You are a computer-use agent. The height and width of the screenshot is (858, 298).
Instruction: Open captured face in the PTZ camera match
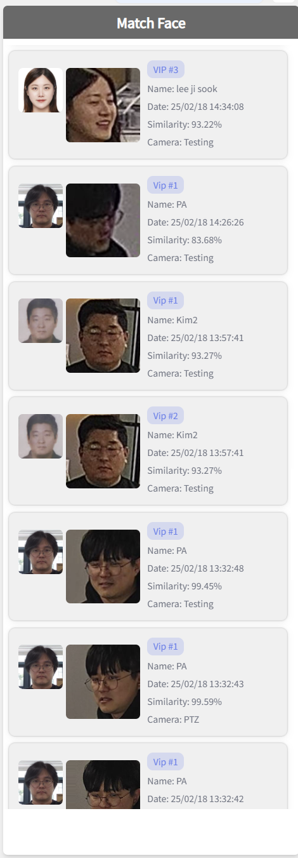coord(103,682)
